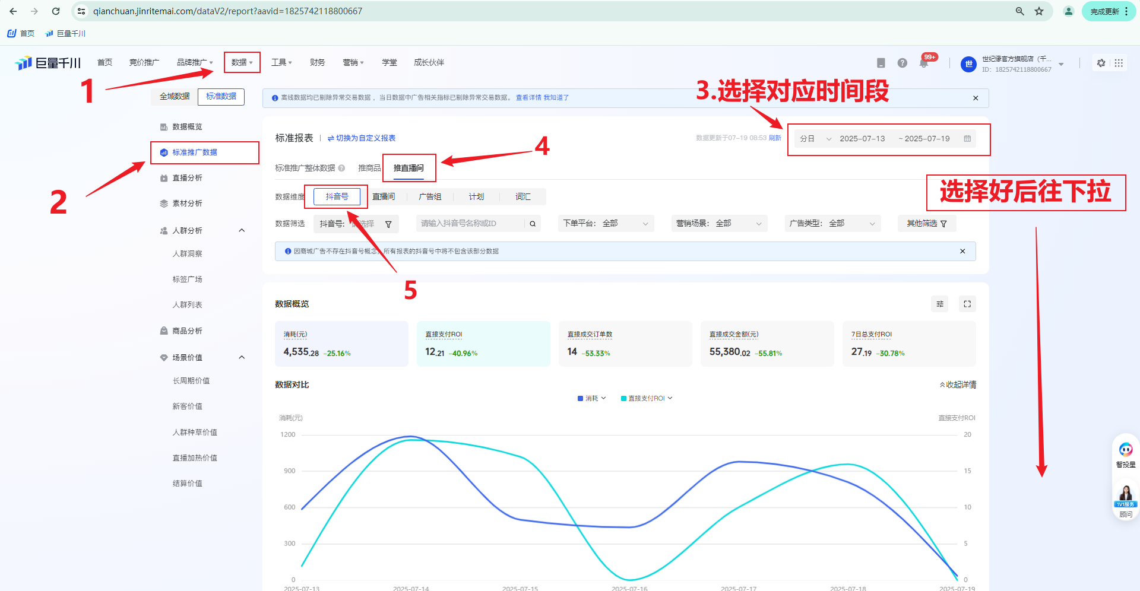Click the bookmark star in address bar
This screenshot has height=591, width=1140.
tap(1039, 11)
